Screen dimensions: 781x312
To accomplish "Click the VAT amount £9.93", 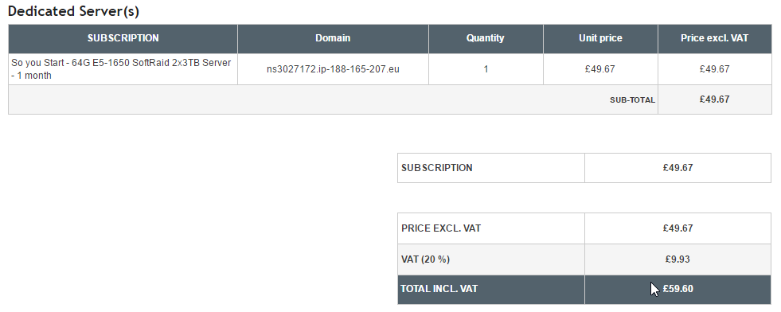I will click(x=678, y=259).
